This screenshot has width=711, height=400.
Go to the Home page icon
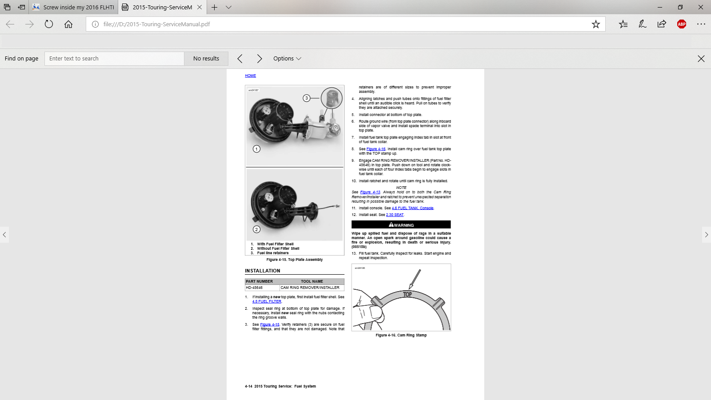point(68,24)
